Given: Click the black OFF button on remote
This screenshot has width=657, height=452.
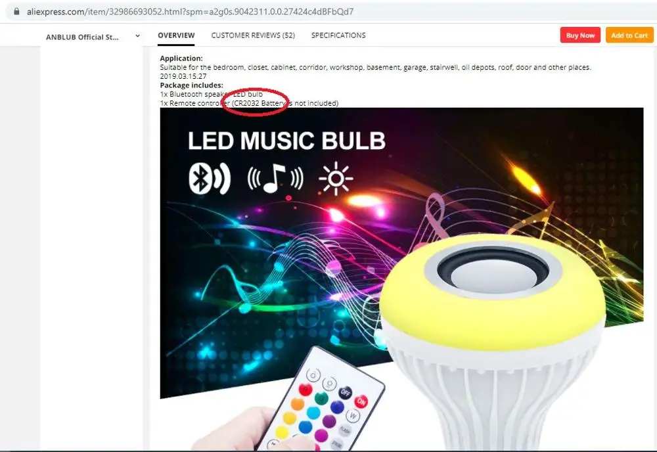Looking at the screenshot, I should click(345, 392).
